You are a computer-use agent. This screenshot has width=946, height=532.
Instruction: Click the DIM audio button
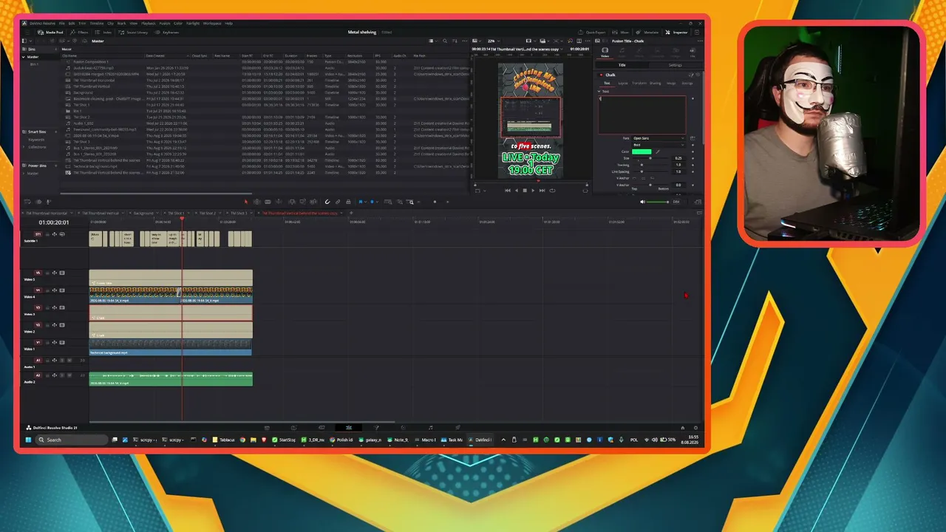676,202
